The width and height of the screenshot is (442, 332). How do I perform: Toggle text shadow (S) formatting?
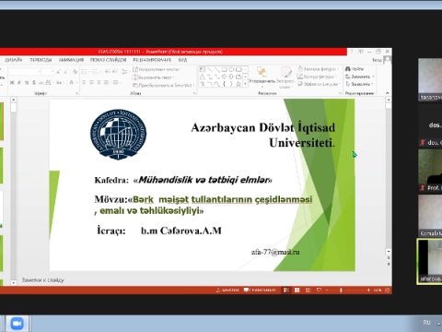pyautogui.click(x=34, y=82)
